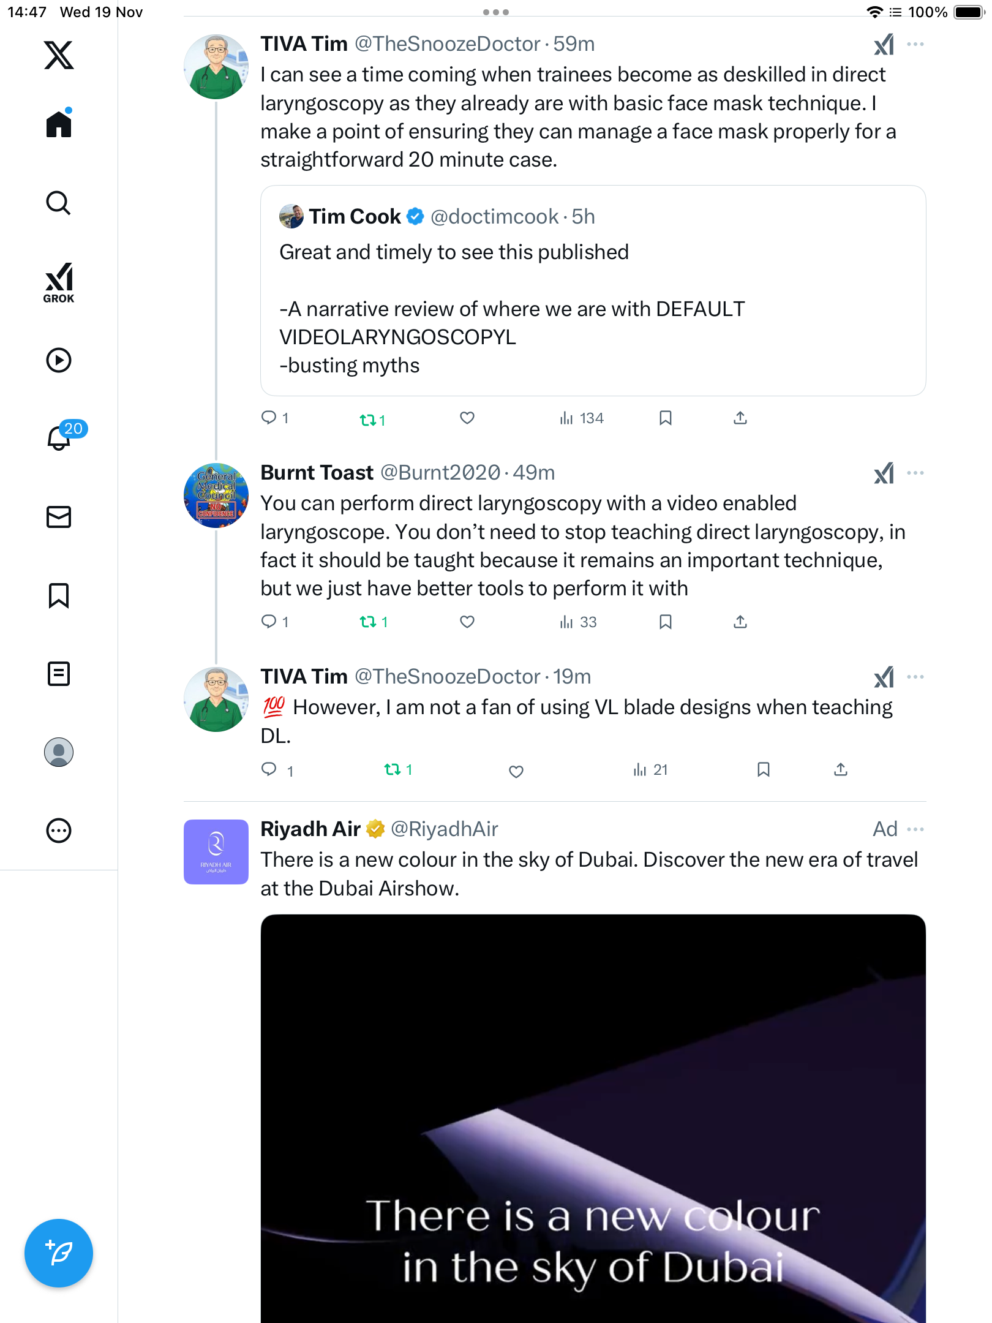The image size is (992, 1323).
Task: Go to the Home tab
Action: (59, 125)
